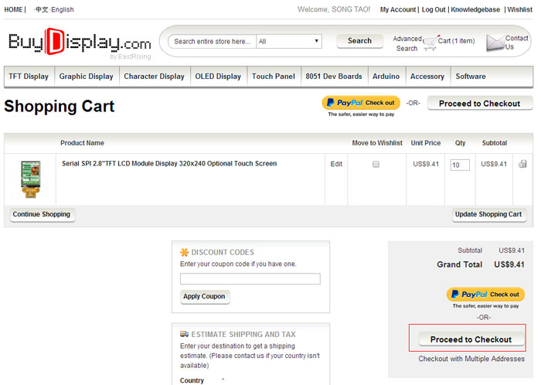Screen dimensions: 541x385
Task: Click the Search button
Action: coord(359,41)
